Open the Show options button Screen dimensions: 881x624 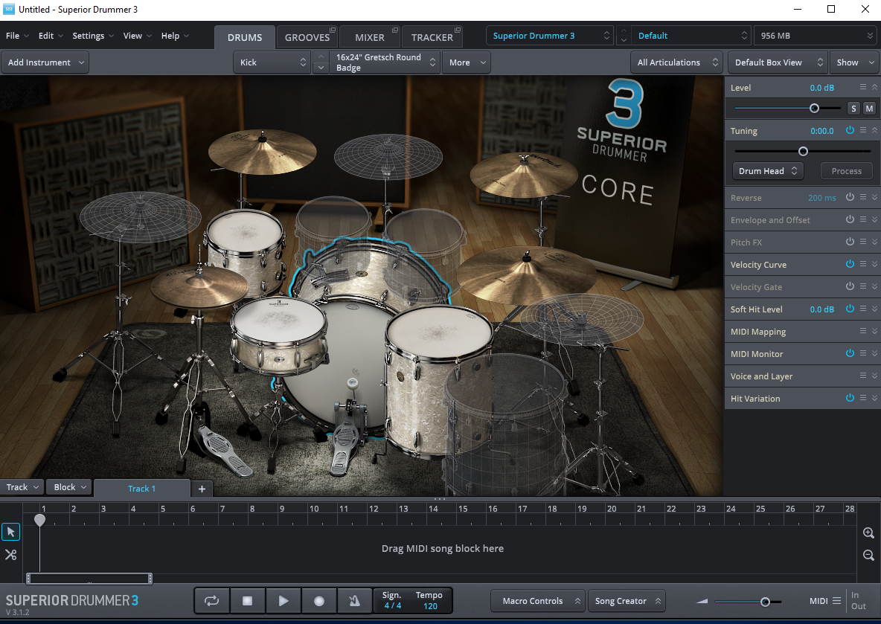point(855,62)
